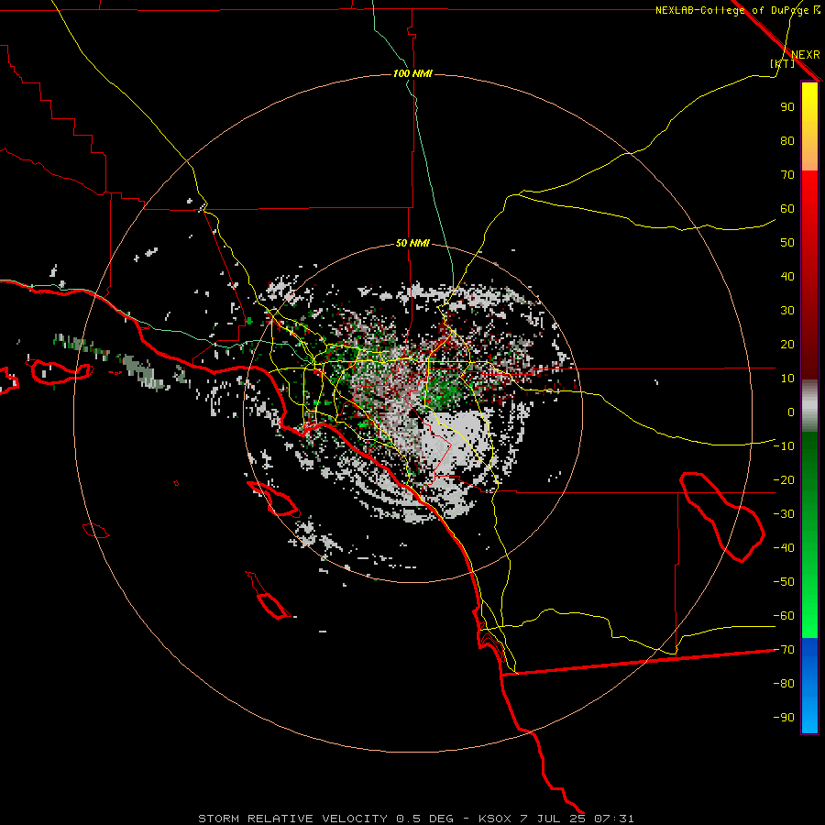The width and height of the screenshot is (825, 825).
Task: Click the 100 NMI range ring label
Action: point(412,73)
